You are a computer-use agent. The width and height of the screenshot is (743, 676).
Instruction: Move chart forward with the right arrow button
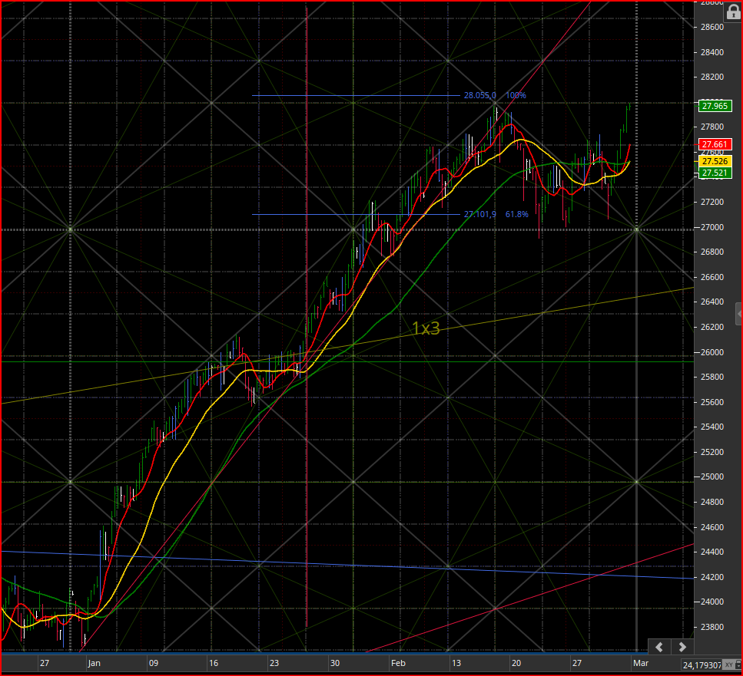682,647
